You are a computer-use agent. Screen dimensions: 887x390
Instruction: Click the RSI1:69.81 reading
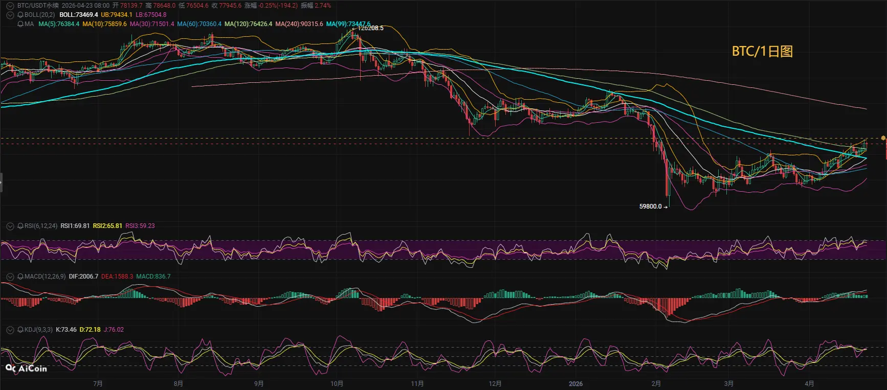[x=75, y=226]
